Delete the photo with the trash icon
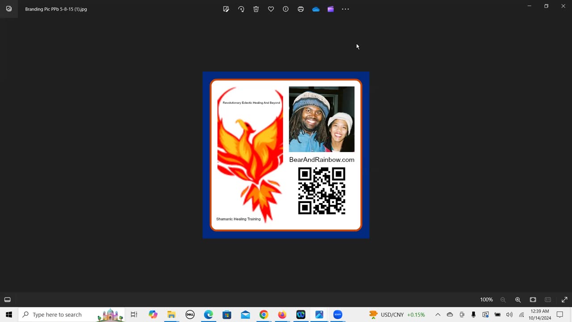The height and width of the screenshot is (322, 572). point(256,9)
